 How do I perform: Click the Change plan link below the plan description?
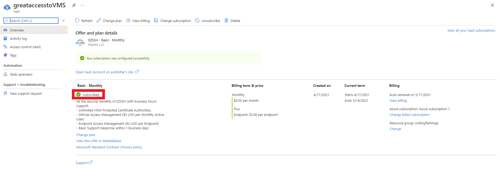point(86,135)
